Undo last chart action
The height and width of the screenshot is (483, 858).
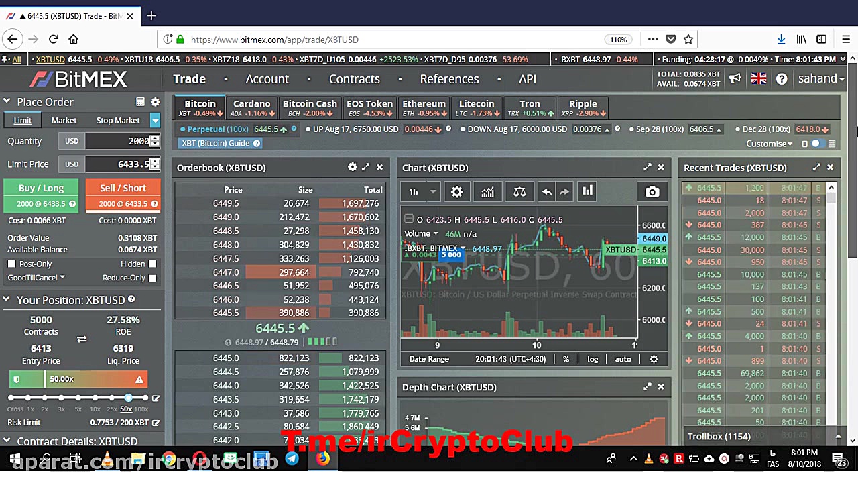point(547,192)
